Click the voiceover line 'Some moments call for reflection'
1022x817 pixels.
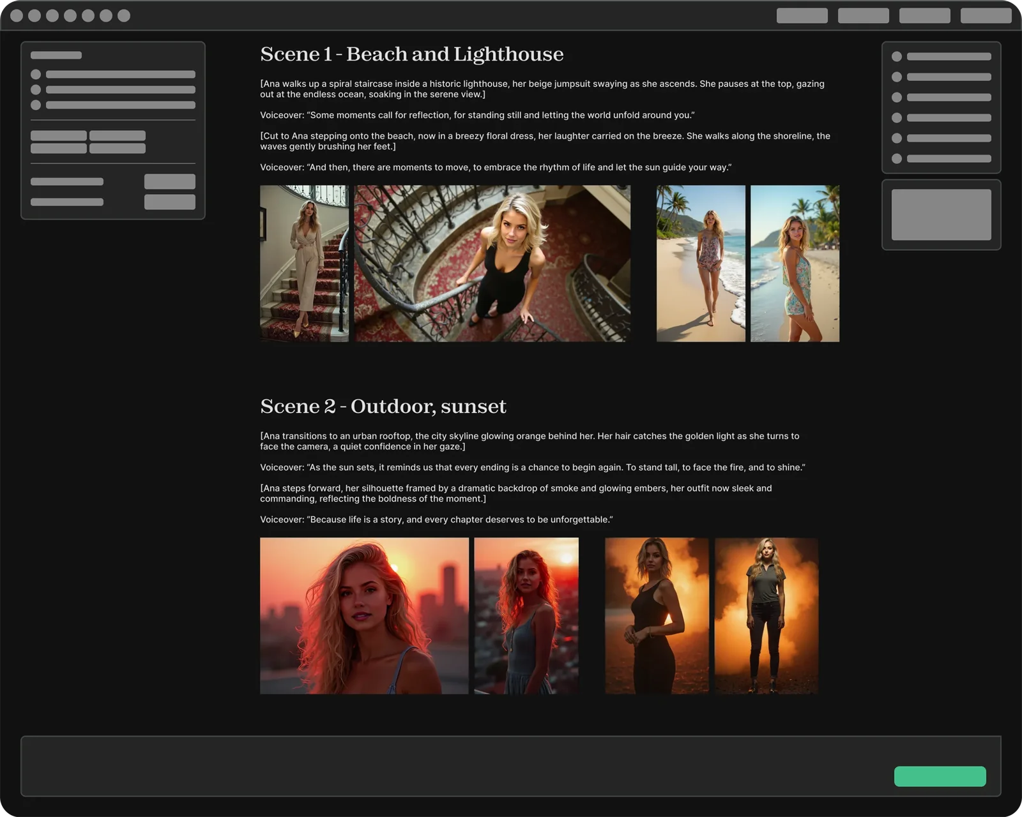pyautogui.click(x=477, y=115)
